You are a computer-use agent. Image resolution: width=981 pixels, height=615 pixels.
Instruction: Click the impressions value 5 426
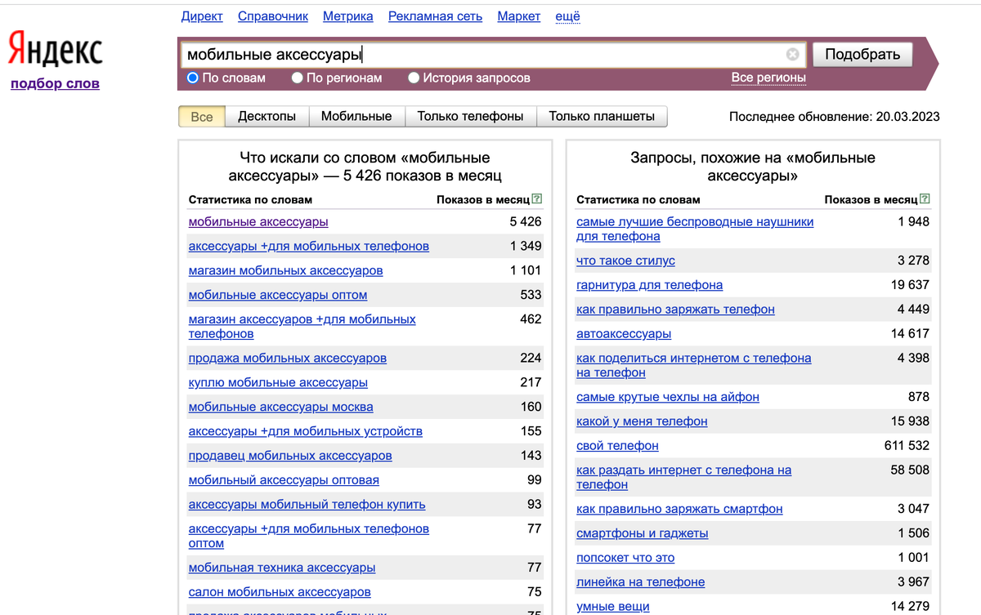pyautogui.click(x=526, y=222)
